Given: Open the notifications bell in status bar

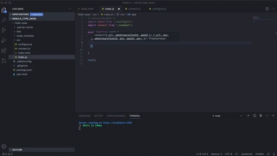Looking at the screenshot, I should (274, 154).
